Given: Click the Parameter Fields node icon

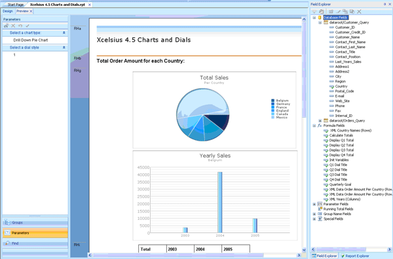Looking at the screenshot, I should (x=320, y=204).
